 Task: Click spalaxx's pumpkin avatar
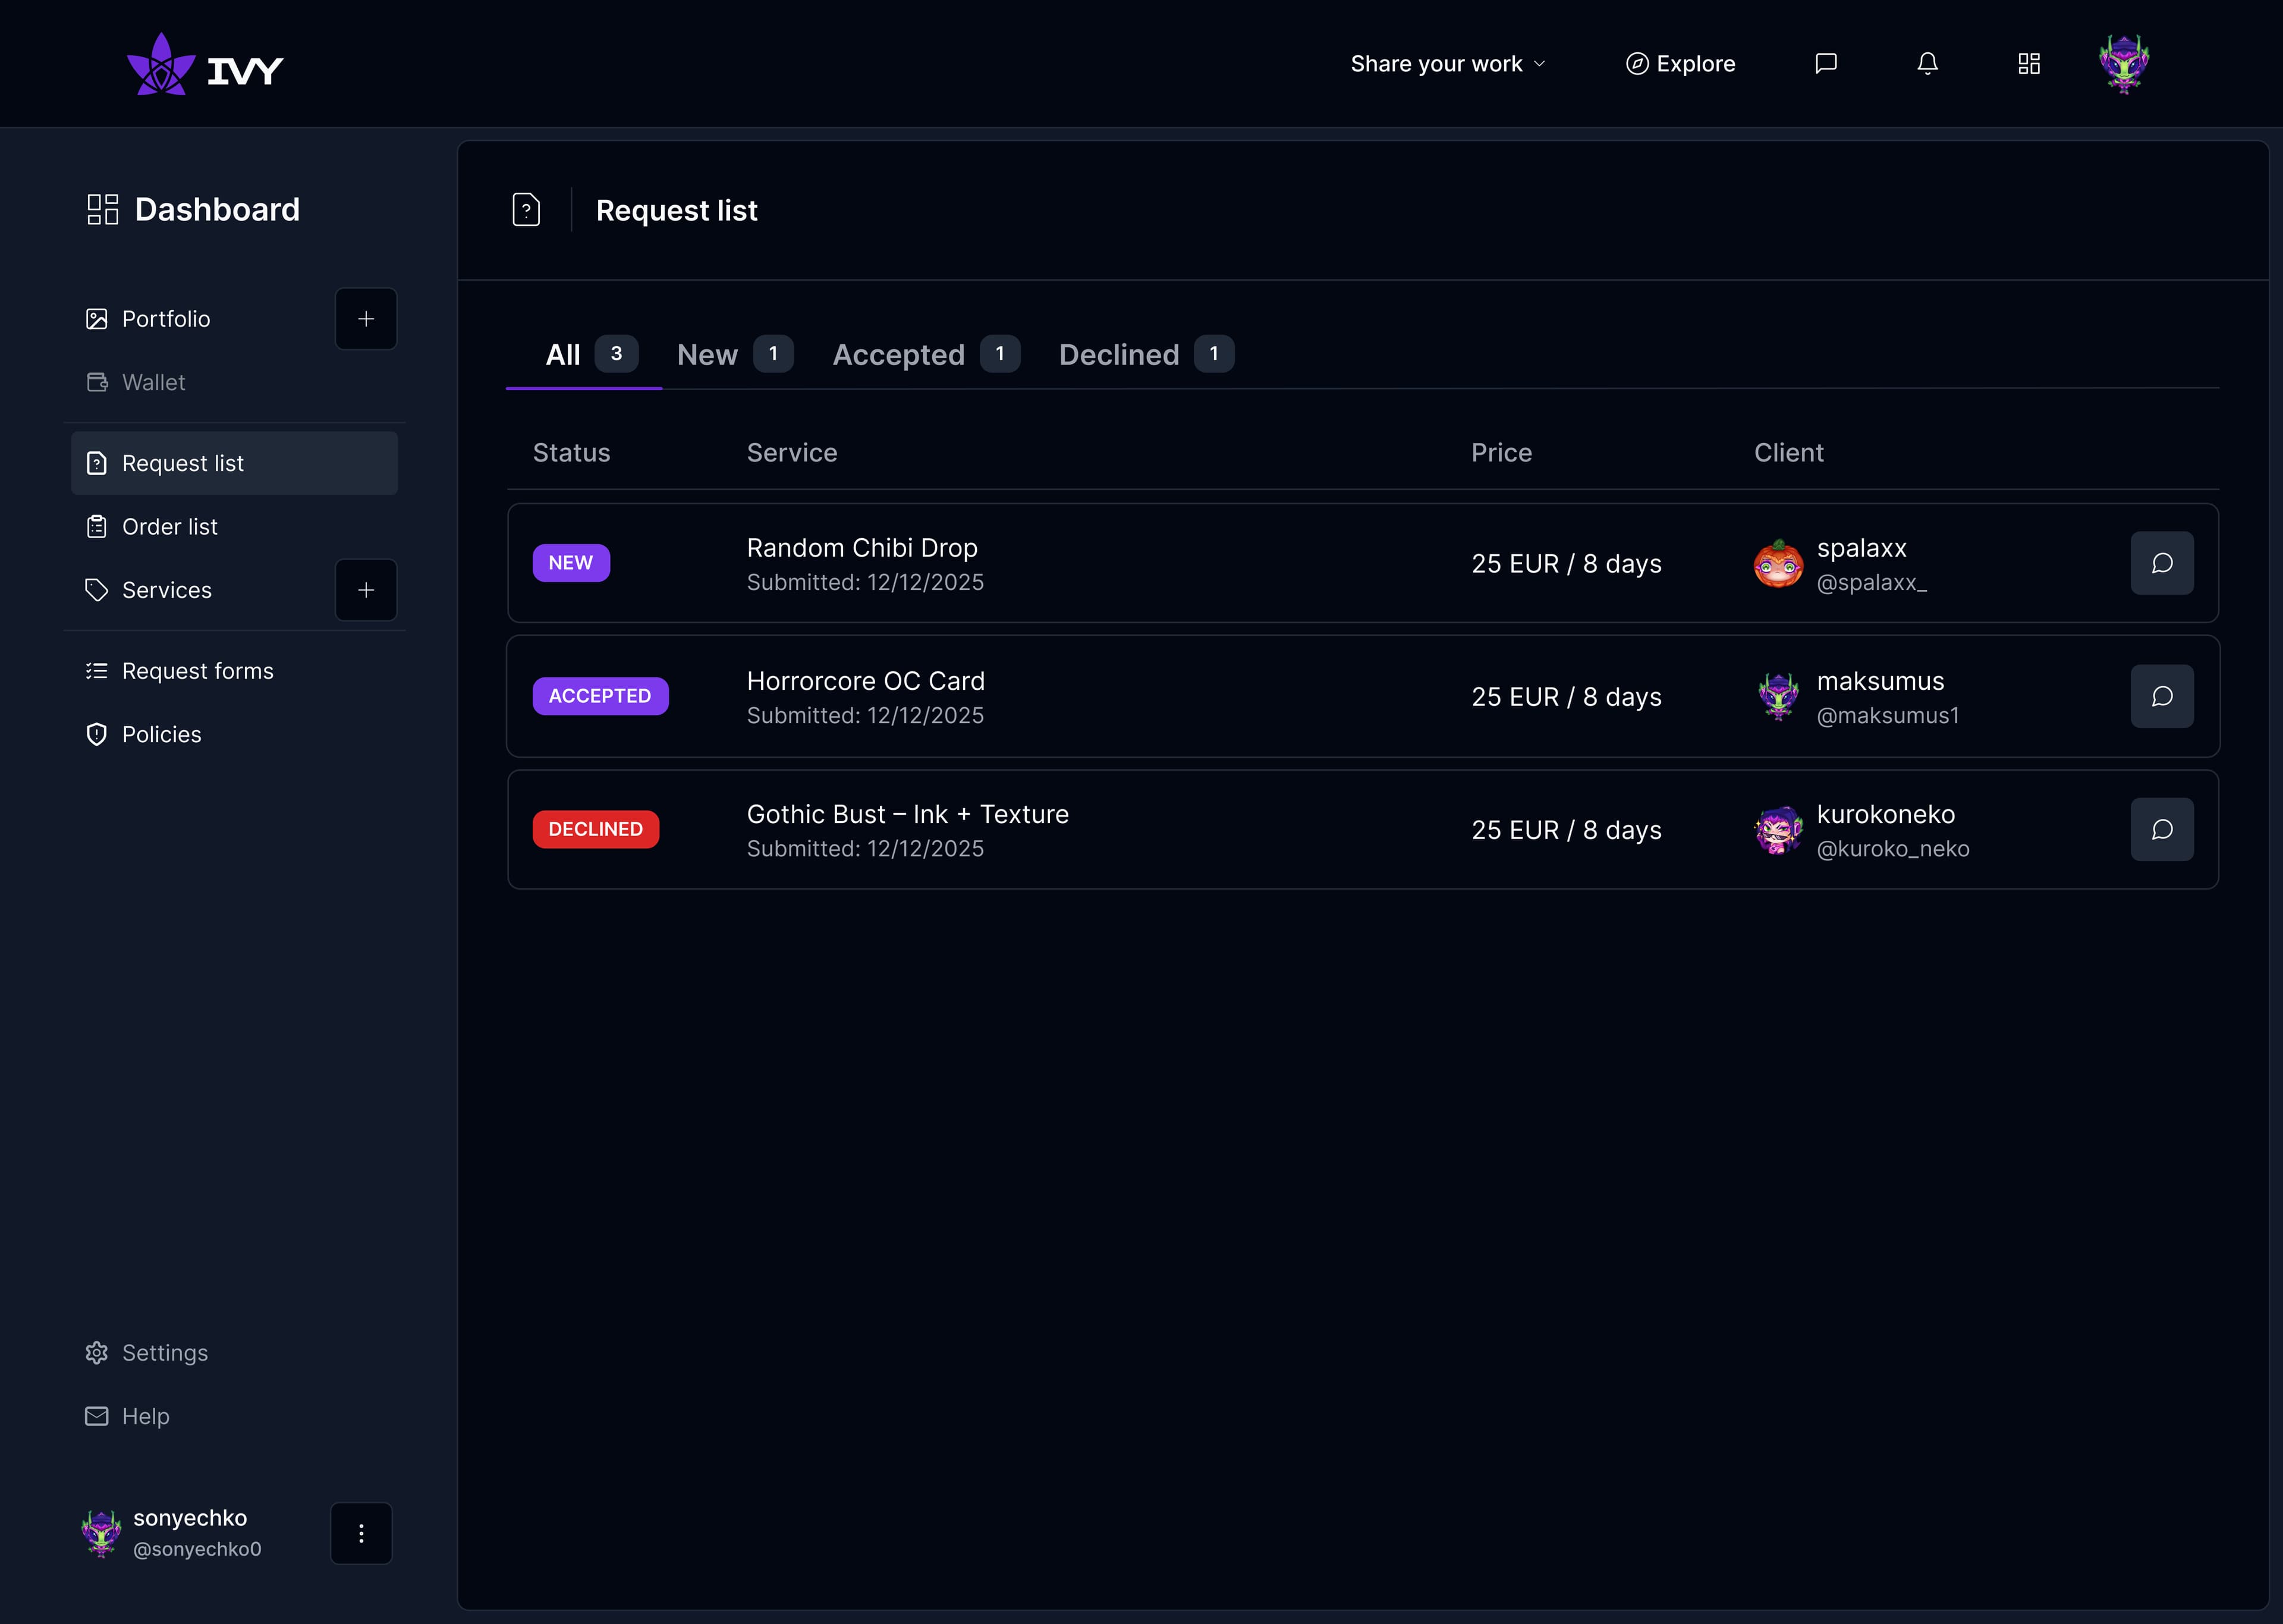[1778, 564]
